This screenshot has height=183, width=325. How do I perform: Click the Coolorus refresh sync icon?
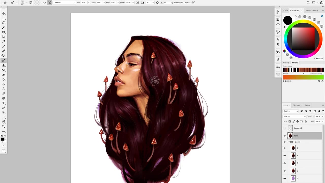tap(322, 16)
